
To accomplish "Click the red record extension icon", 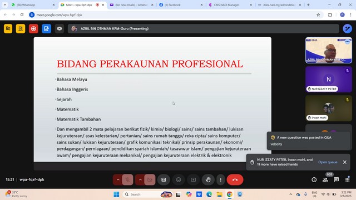I will [x=33, y=29].
